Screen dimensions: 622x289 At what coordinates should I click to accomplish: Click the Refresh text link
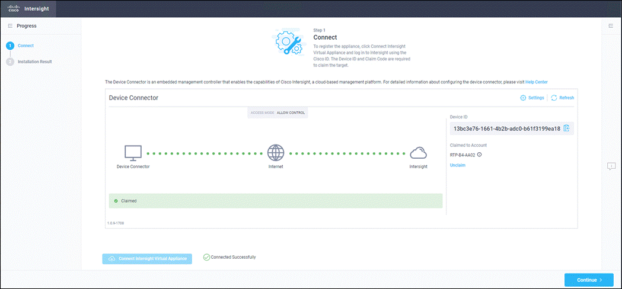coord(566,98)
